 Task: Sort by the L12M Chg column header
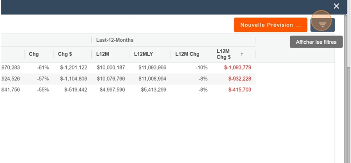pos(187,54)
